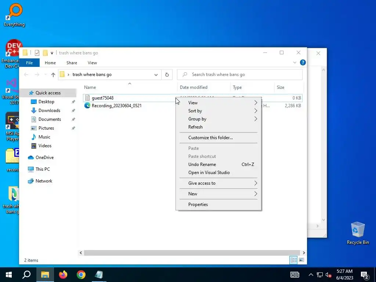
Task: Open the Recycle Bin on desktop
Action: click(358, 233)
